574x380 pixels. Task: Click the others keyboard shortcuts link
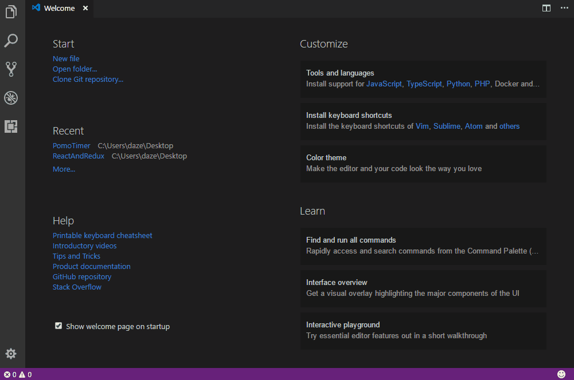click(510, 126)
